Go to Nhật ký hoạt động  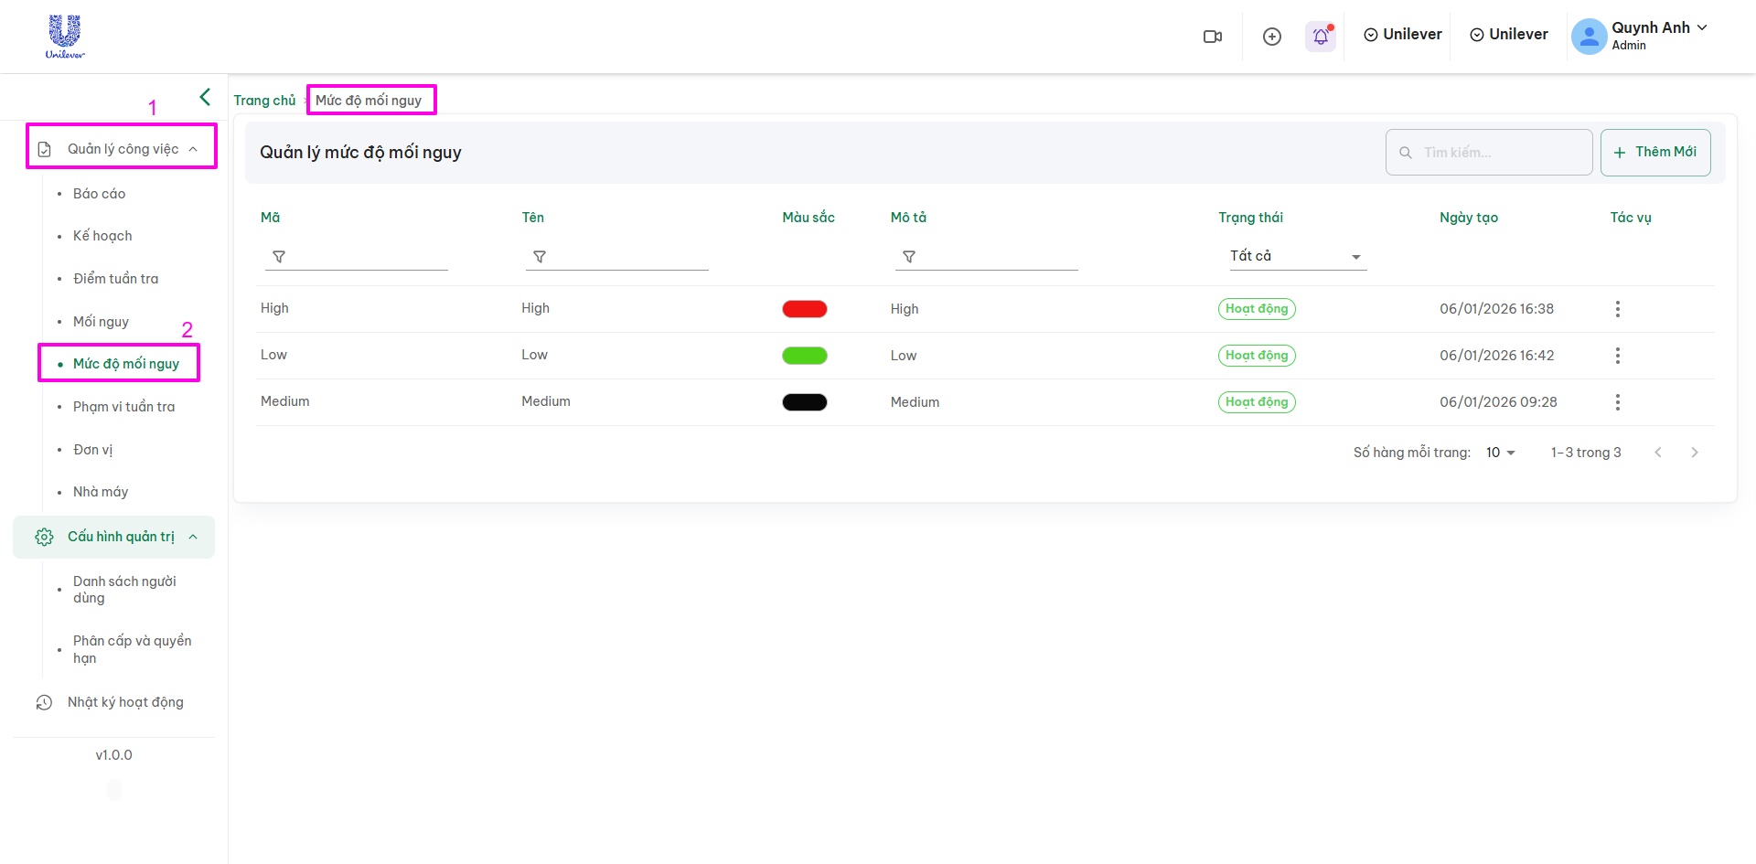click(x=125, y=702)
